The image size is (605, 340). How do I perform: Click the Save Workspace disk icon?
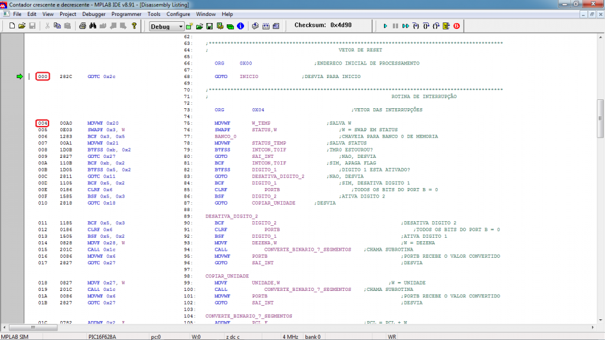pos(210,26)
